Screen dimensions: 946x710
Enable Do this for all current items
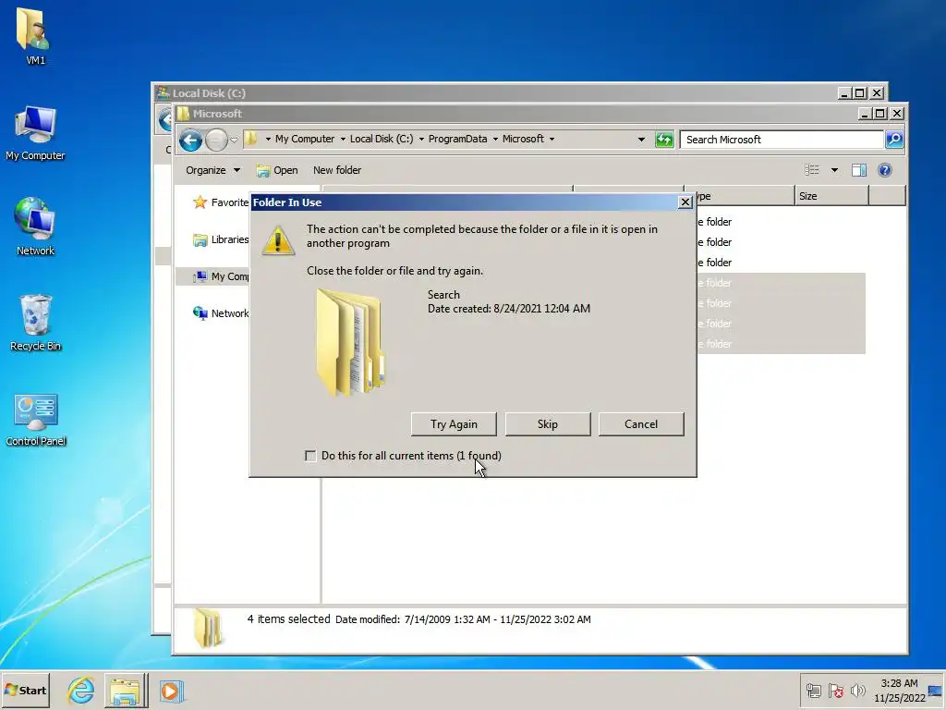click(x=310, y=456)
